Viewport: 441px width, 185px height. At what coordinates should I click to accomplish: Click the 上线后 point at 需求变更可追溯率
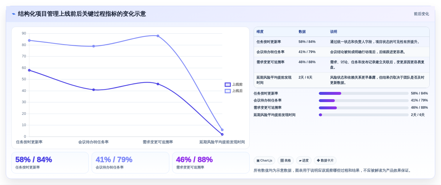point(158,36)
